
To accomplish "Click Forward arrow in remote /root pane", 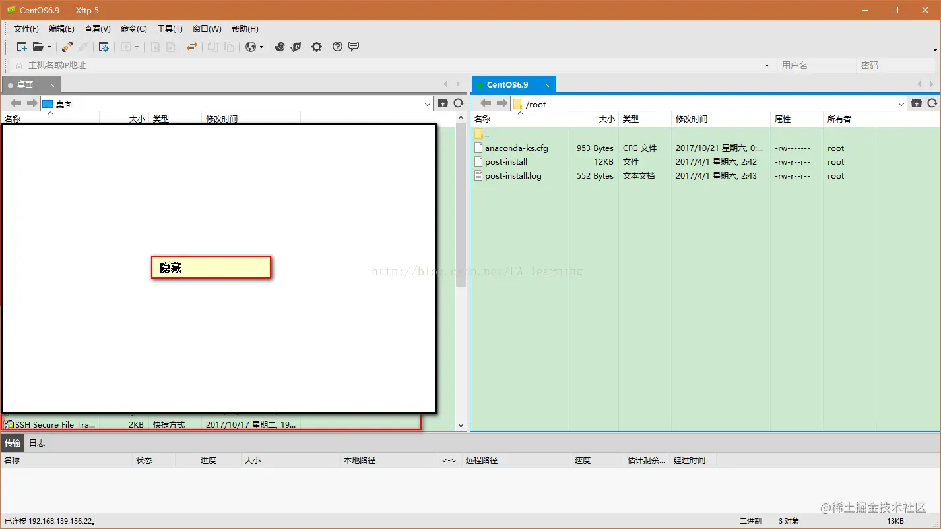I will click(x=502, y=103).
